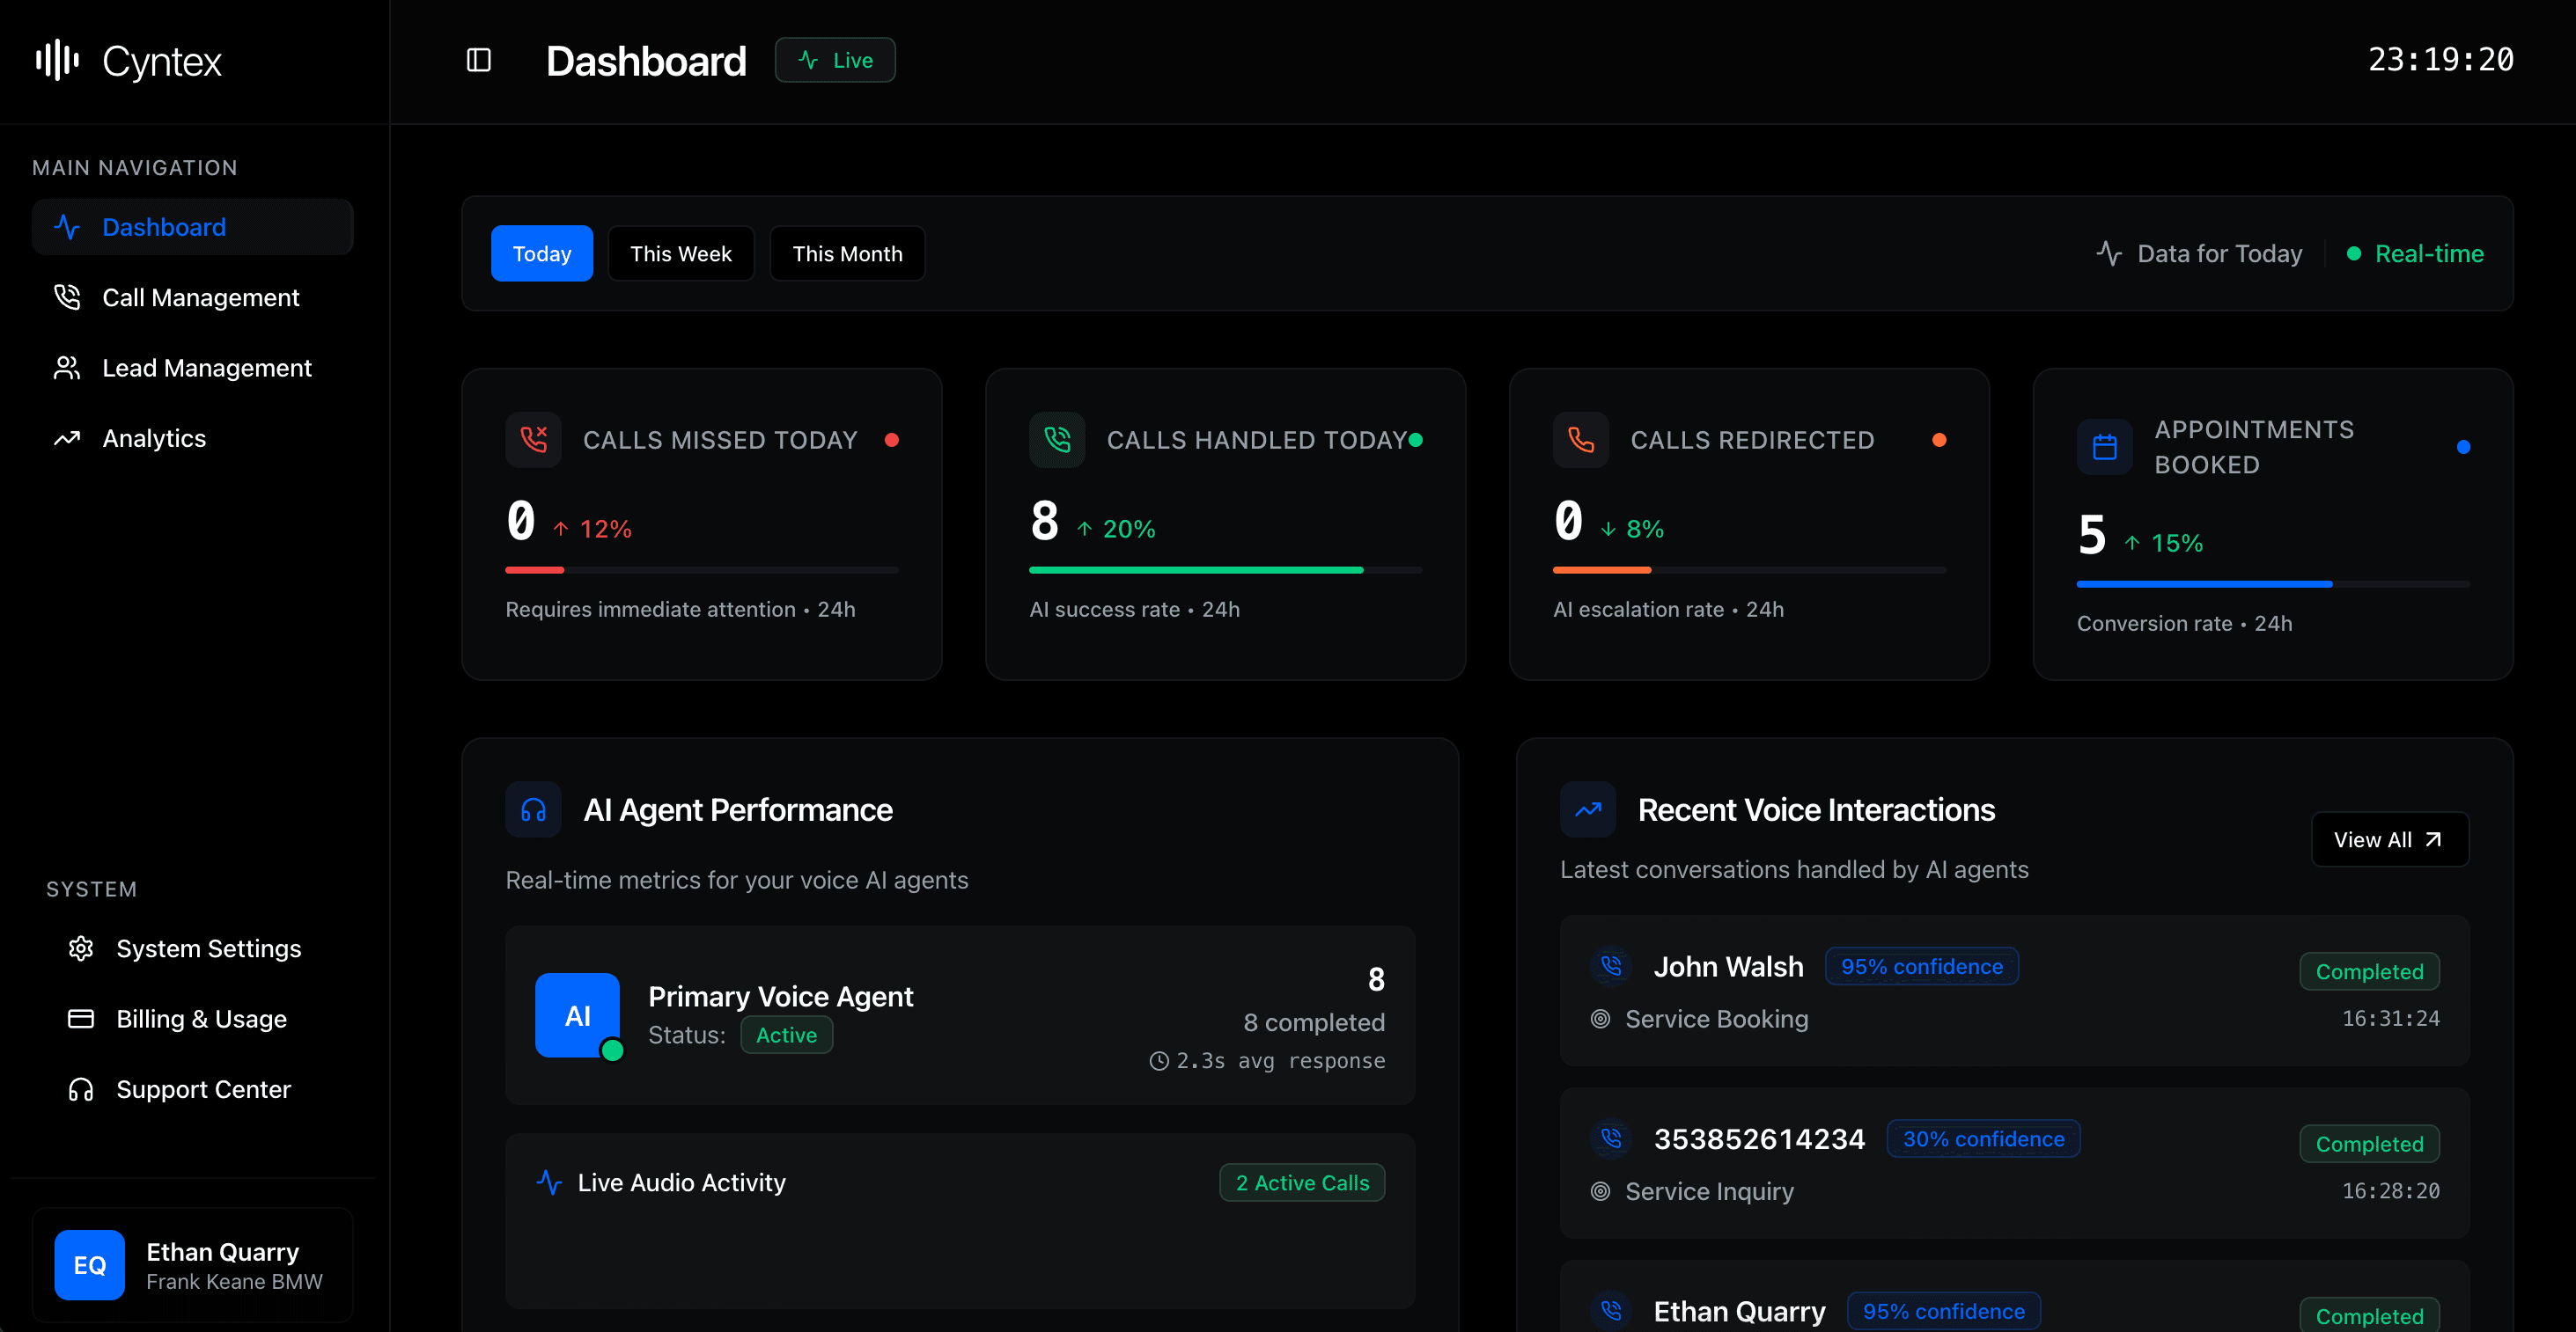
Task: Open Support Center
Action: tap(193, 1089)
